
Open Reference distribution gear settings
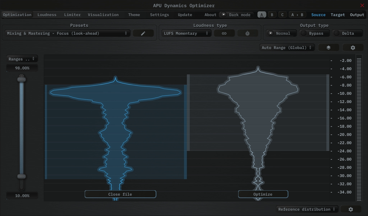(350, 209)
